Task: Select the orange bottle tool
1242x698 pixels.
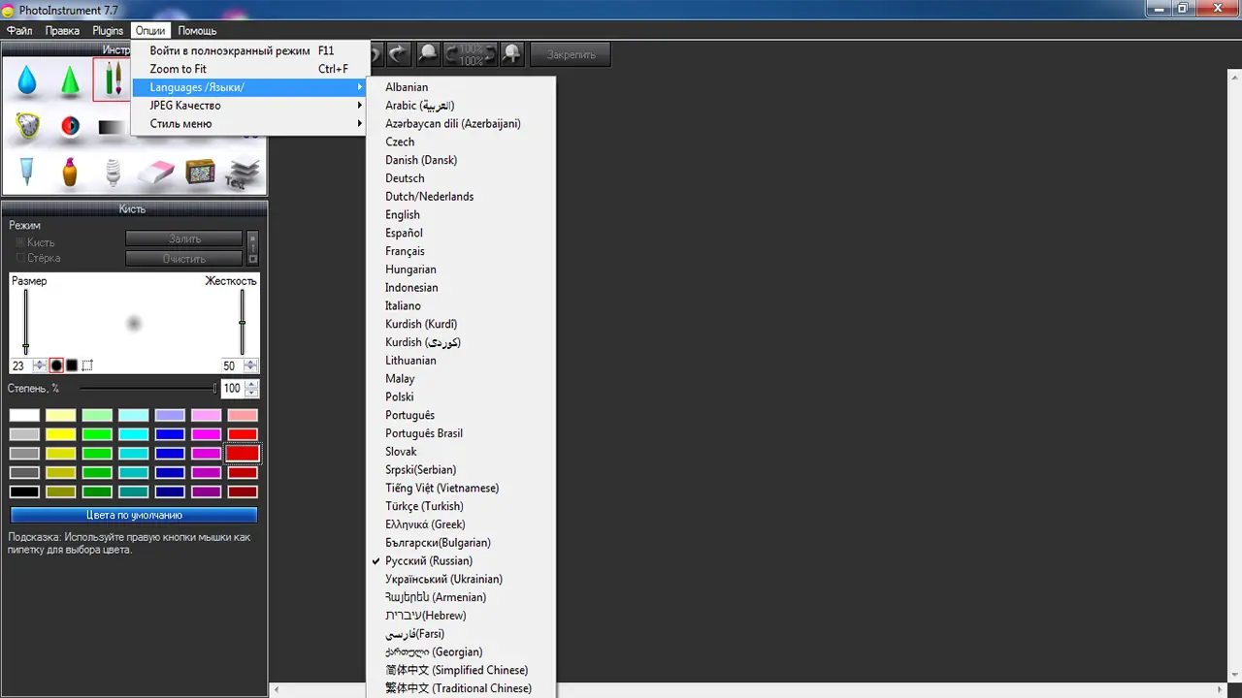Action: click(70, 172)
